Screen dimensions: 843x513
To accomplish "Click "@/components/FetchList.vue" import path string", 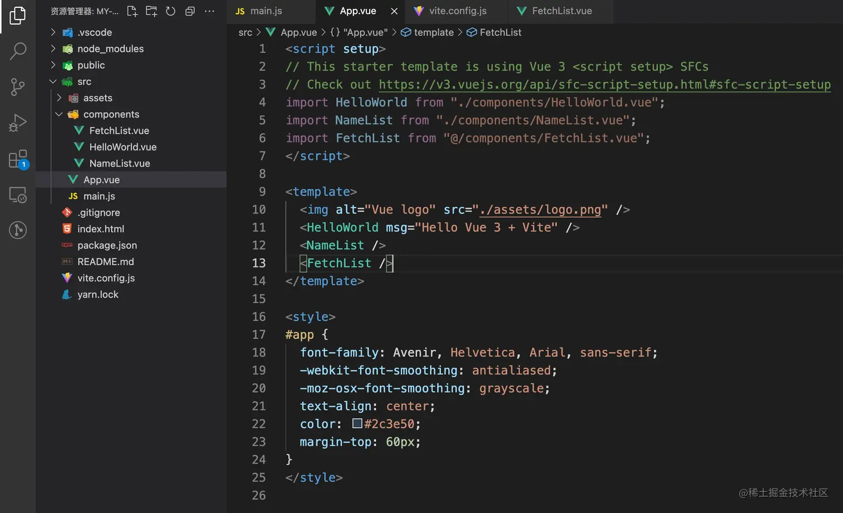I will click(544, 138).
